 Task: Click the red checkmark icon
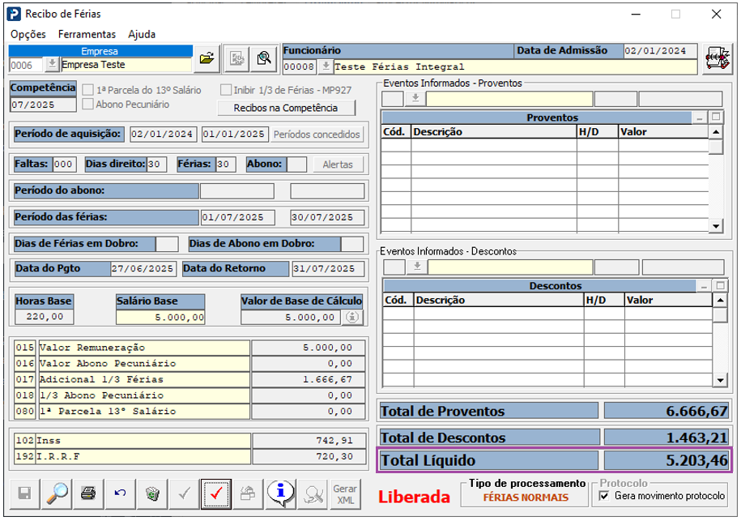point(215,493)
